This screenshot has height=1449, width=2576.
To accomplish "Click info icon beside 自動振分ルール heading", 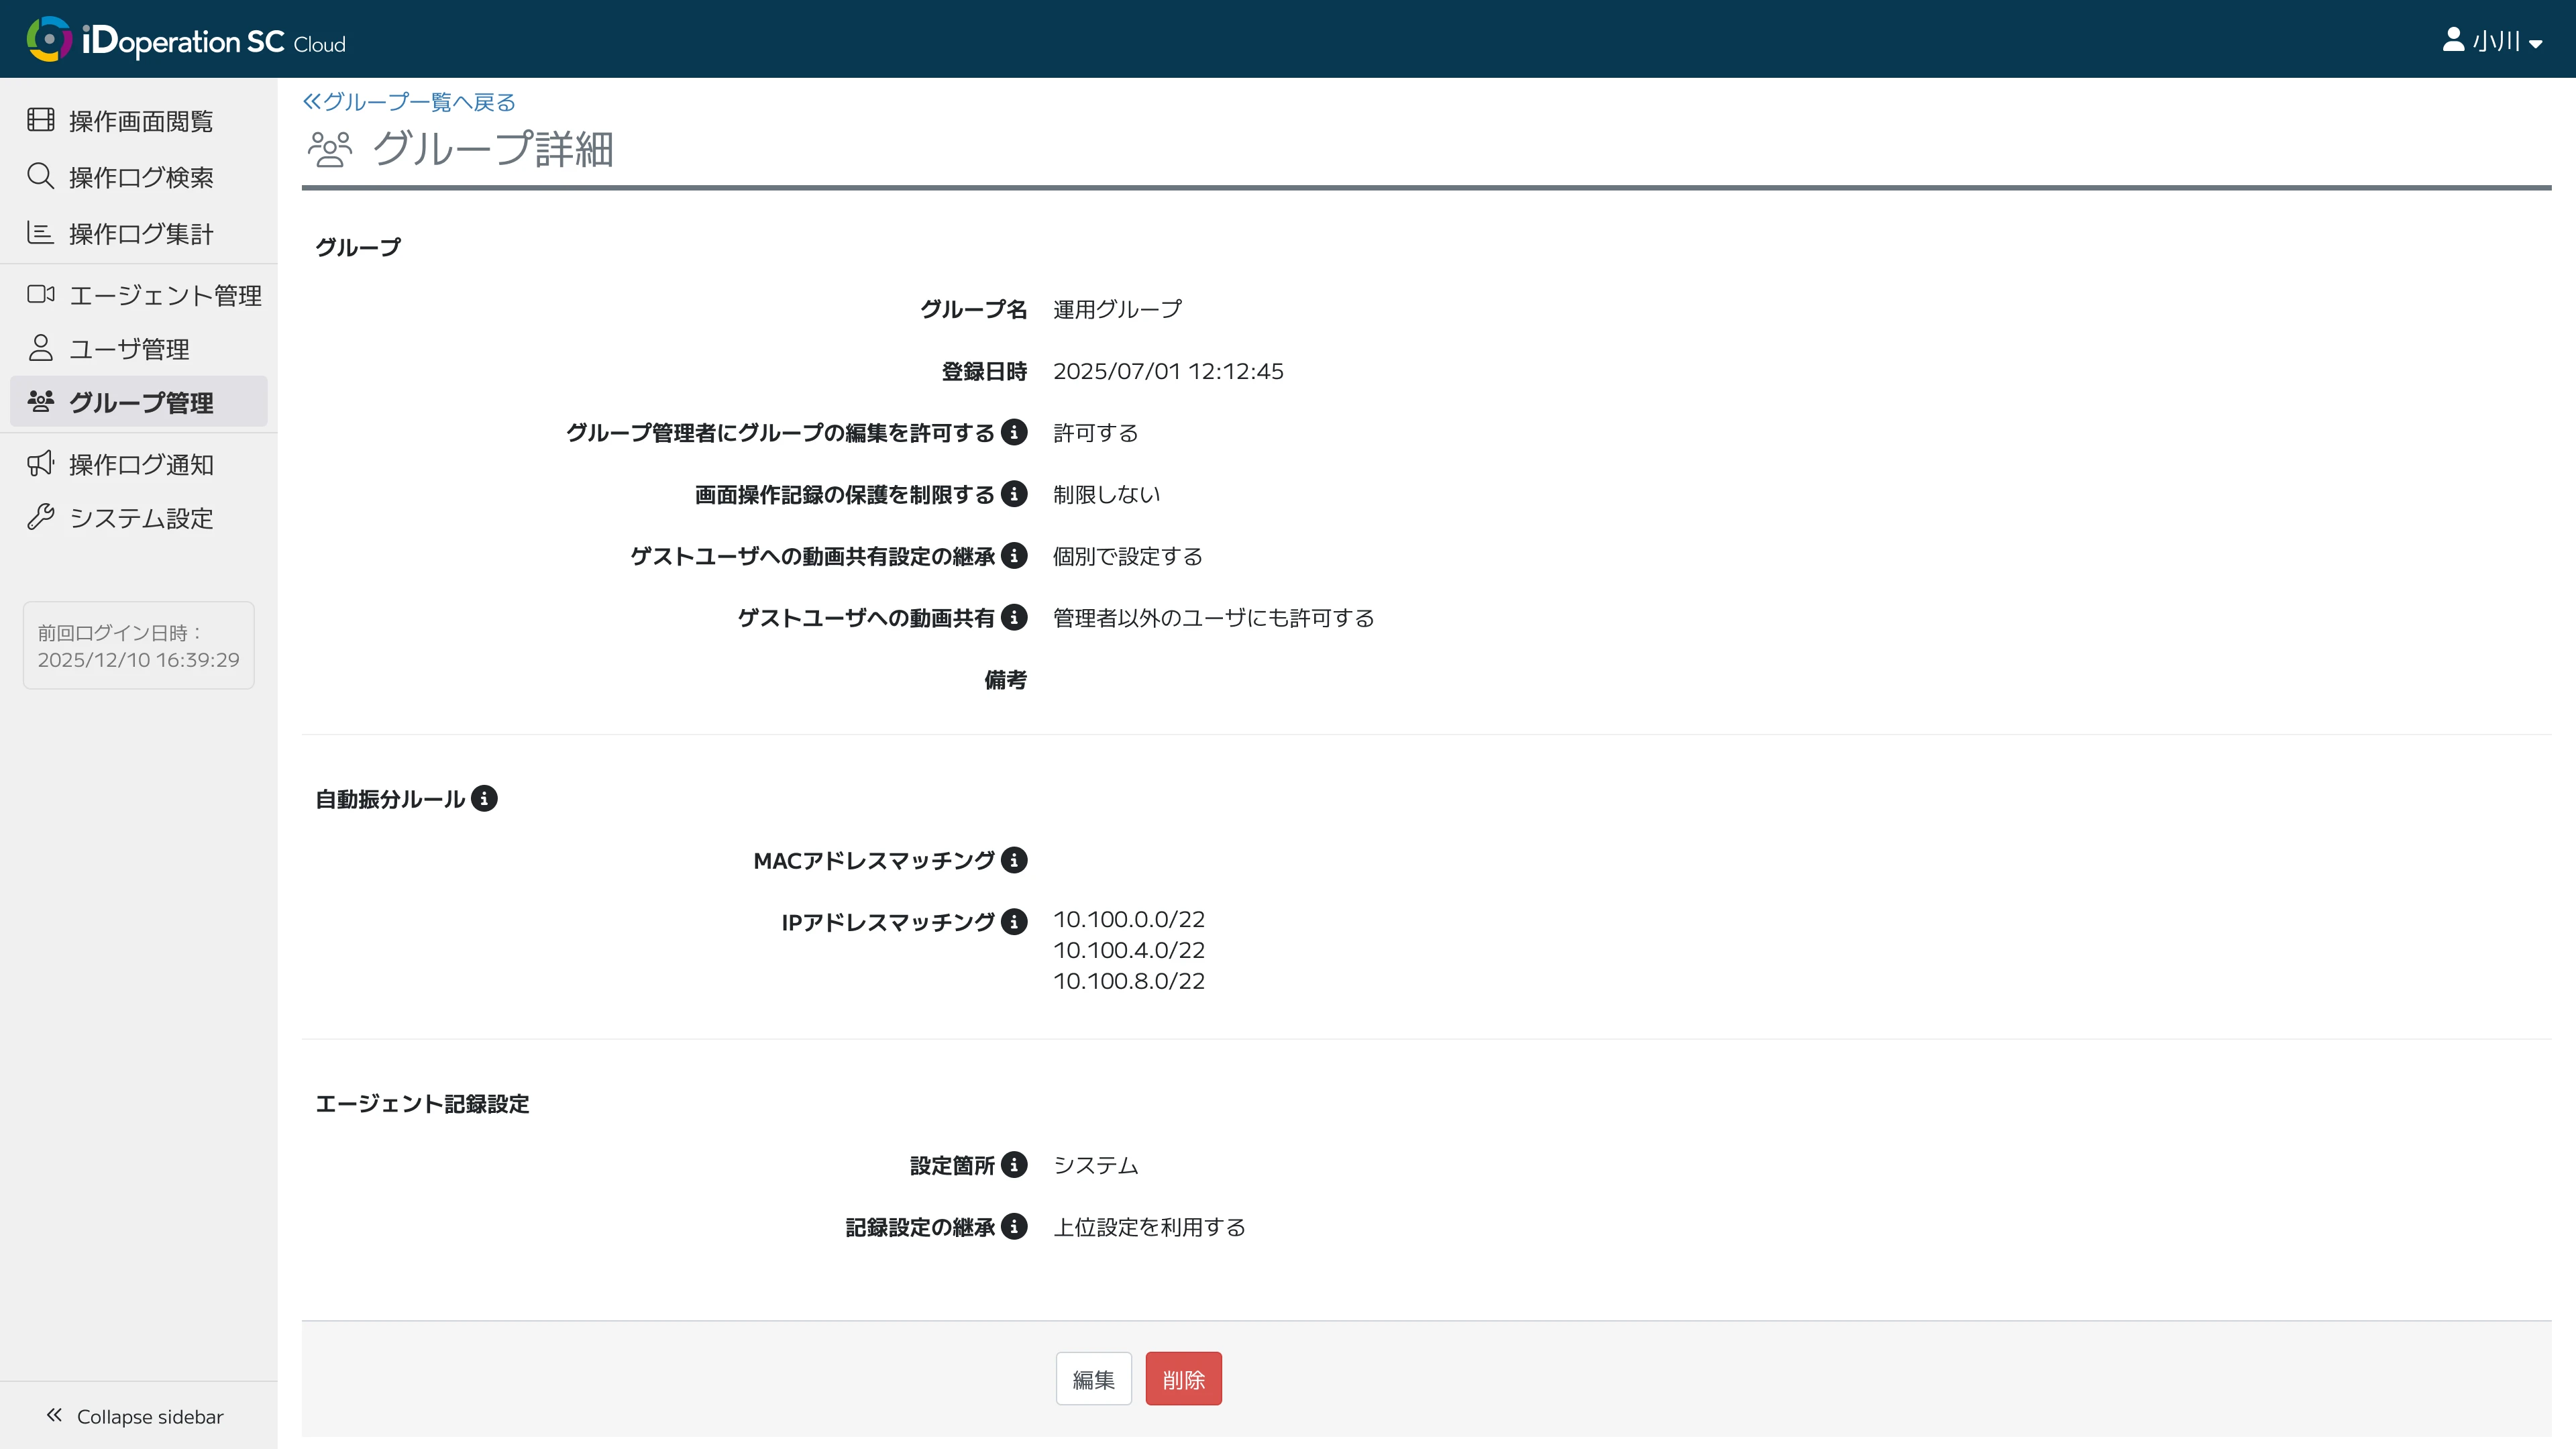I will [x=484, y=799].
